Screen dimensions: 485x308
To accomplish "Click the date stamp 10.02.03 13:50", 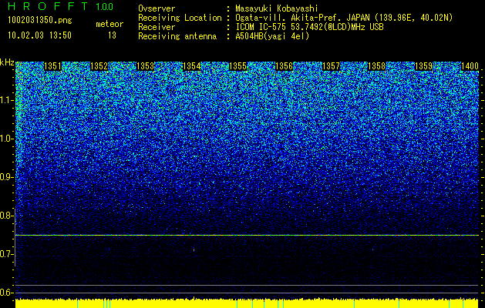I will click(39, 35).
